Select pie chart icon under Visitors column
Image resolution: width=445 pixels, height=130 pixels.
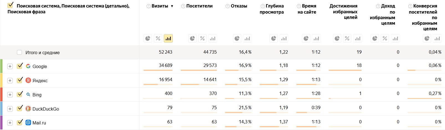pyautogui.click(x=192, y=38)
